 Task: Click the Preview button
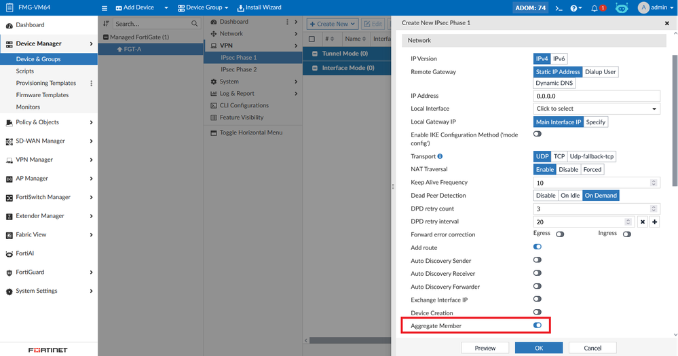pyautogui.click(x=485, y=348)
